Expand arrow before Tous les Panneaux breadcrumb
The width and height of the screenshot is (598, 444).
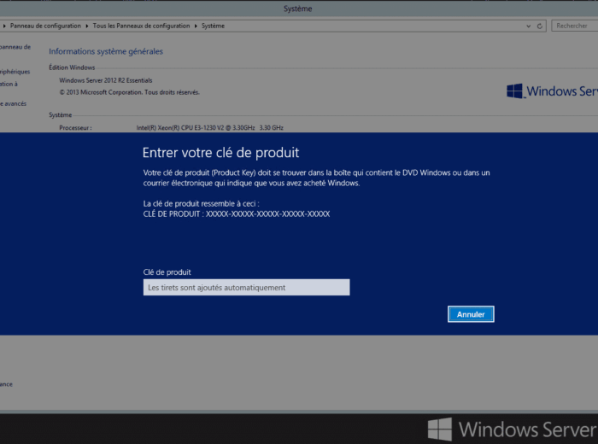(x=87, y=26)
